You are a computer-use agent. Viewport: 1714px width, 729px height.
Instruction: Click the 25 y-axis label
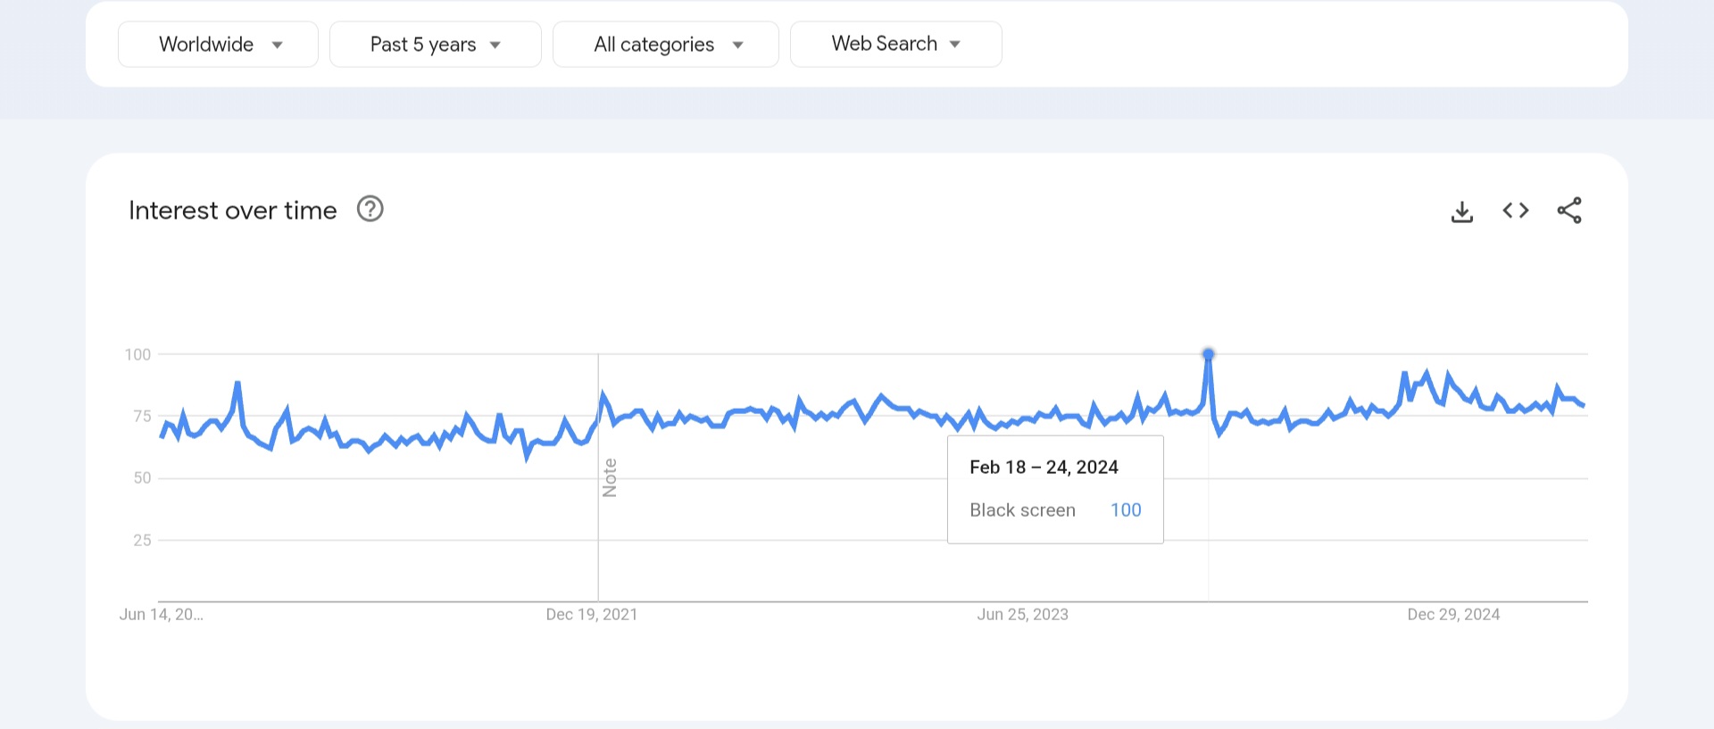[142, 541]
